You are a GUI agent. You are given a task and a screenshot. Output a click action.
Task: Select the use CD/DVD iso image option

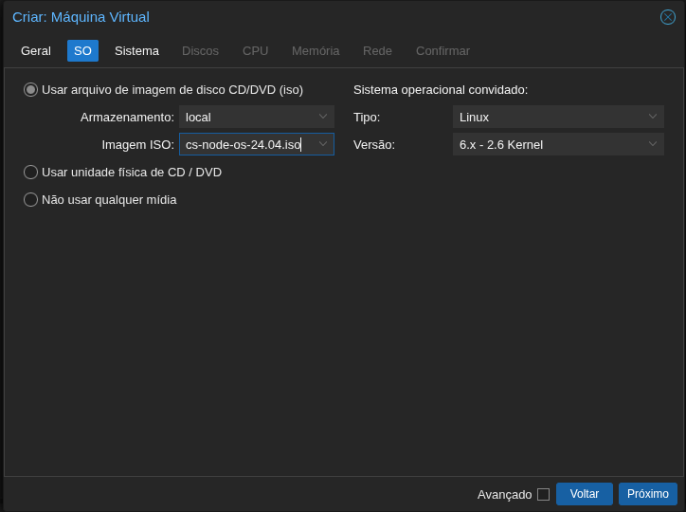(30, 90)
